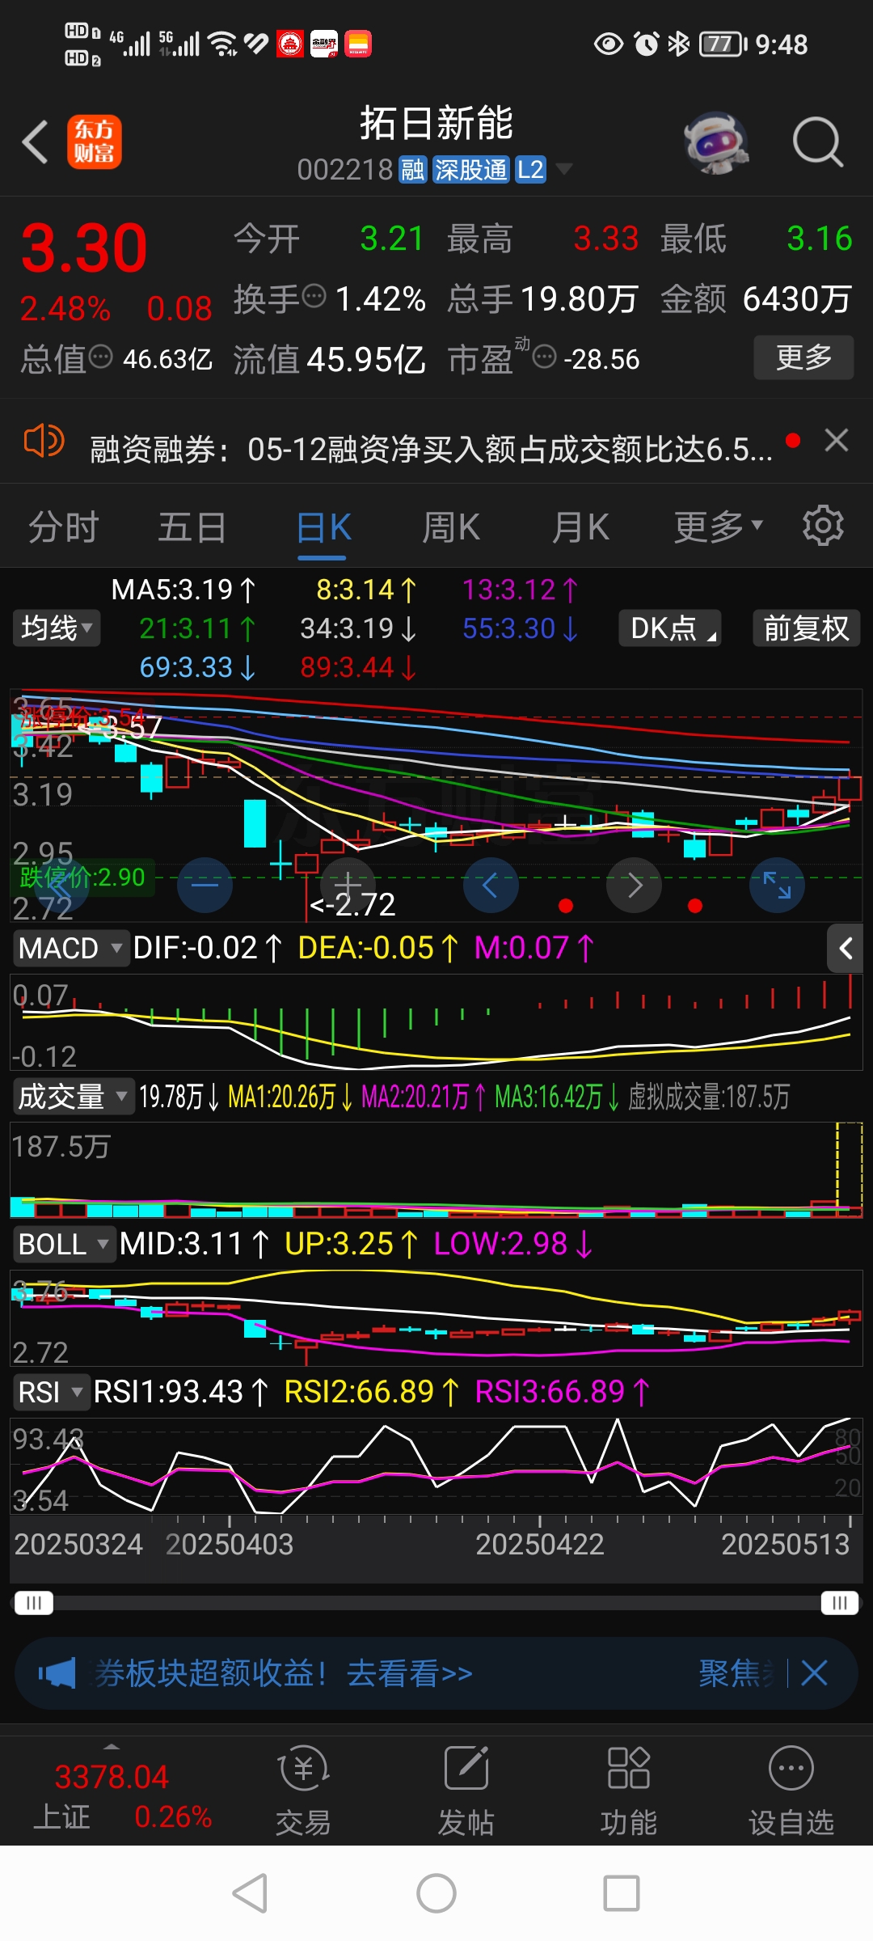Switch to 周K tab
Viewport: 873px width, 1941px height.
pos(451,527)
